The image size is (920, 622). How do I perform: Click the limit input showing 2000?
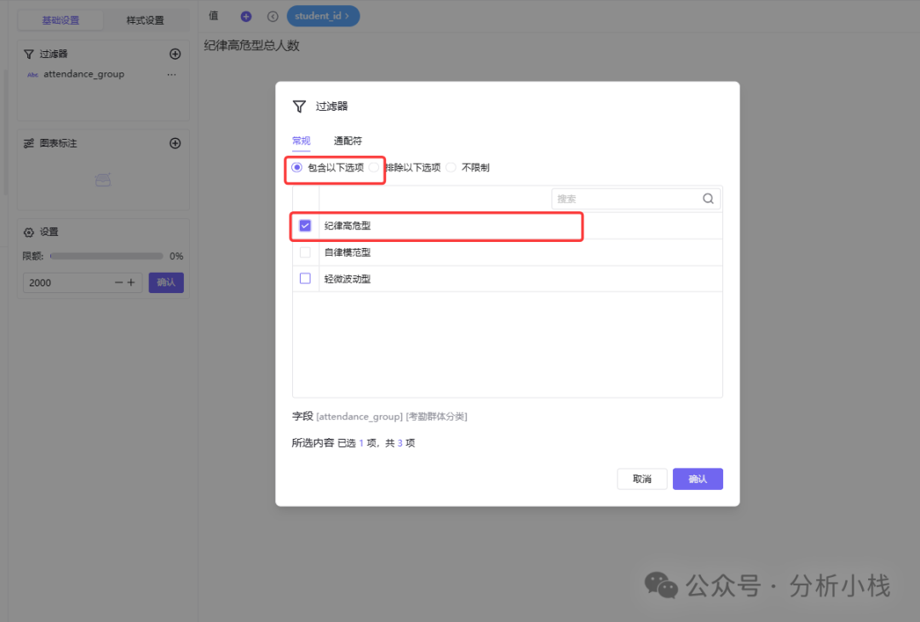pos(82,283)
